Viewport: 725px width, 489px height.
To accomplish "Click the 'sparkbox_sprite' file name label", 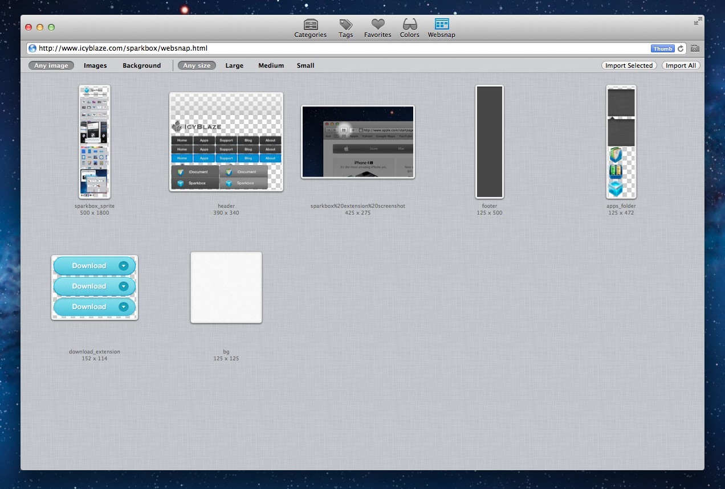I will [95, 206].
